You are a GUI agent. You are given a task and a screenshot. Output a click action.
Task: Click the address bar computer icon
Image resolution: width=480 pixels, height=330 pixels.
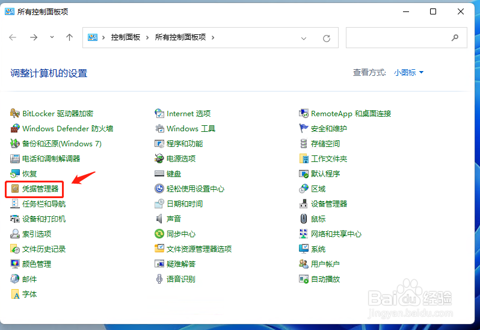pyautogui.click(x=93, y=37)
